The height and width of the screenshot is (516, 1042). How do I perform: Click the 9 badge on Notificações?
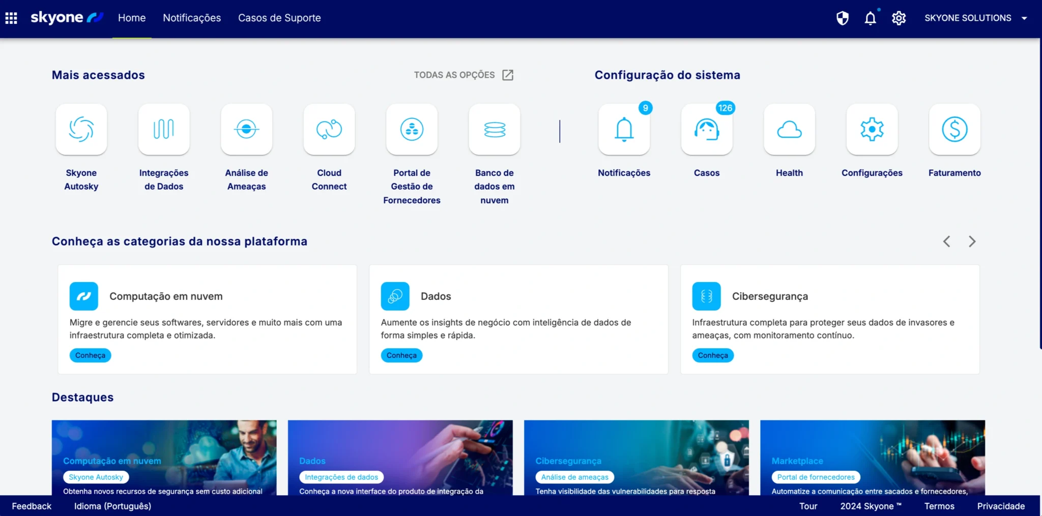(x=645, y=108)
